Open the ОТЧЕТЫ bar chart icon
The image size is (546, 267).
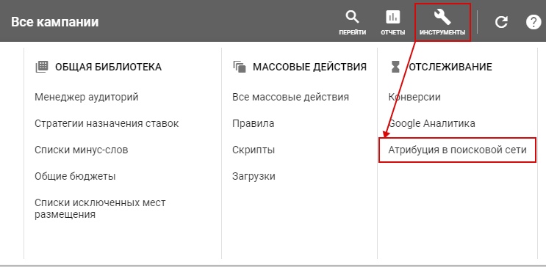click(x=393, y=17)
